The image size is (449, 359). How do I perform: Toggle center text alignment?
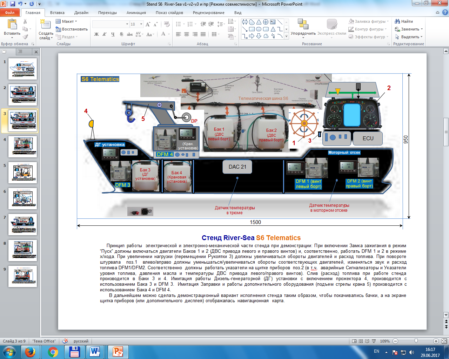click(187, 34)
